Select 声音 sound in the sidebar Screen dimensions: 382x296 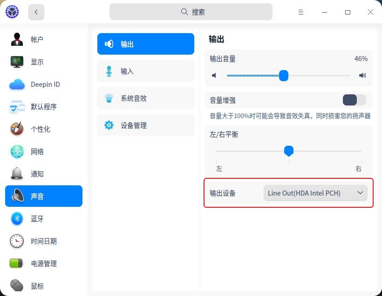click(x=37, y=196)
